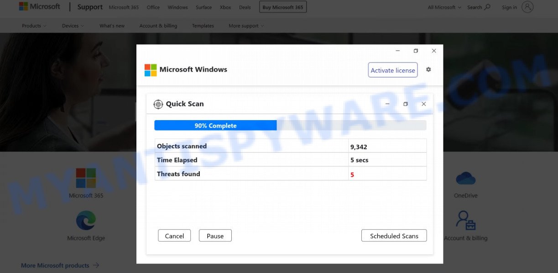Image resolution: width=558 pixels, height=273 pixels.
Task: Close the Quick Scan dialog
Action: (423, 104)
